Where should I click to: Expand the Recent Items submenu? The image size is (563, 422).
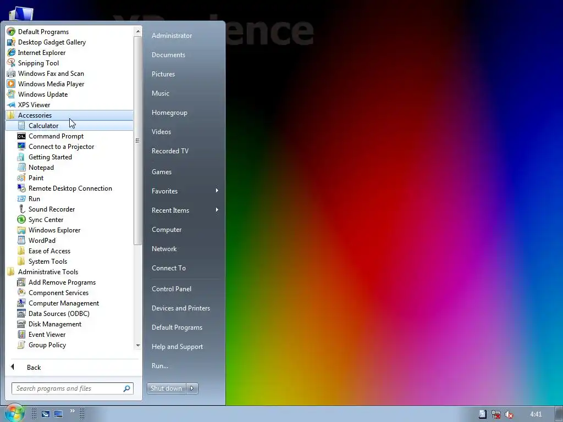click(x=184, y=210)
